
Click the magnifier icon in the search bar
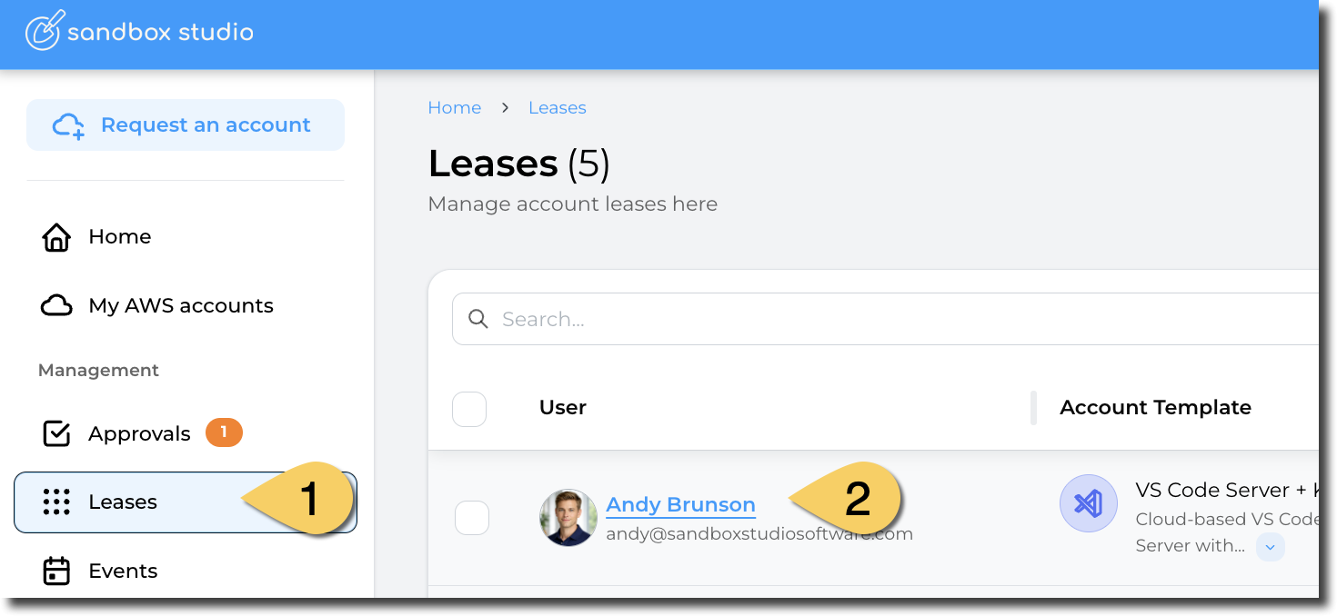[x=477, y=319]
